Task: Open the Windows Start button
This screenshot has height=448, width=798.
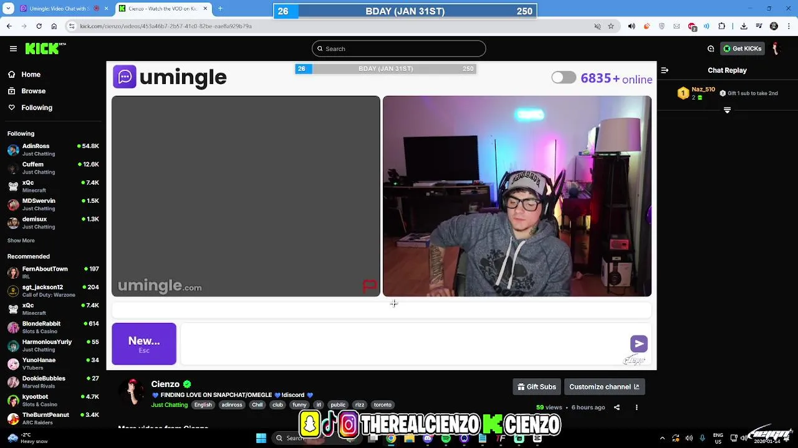Action: click(261, 438)
